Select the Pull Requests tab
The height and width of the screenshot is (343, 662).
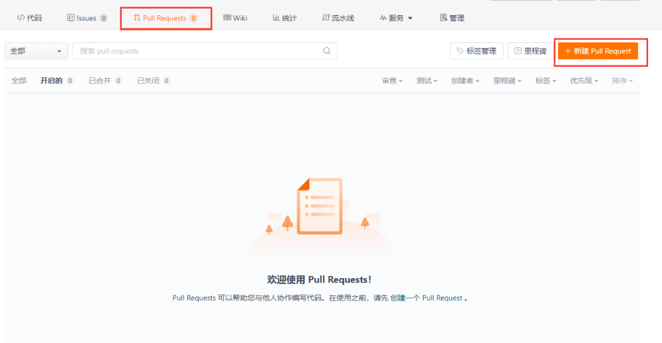pos(165,18)
